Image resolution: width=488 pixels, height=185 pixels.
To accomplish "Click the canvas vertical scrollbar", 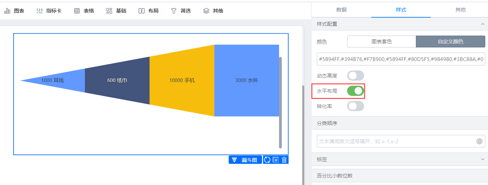I will coord(303,135).
